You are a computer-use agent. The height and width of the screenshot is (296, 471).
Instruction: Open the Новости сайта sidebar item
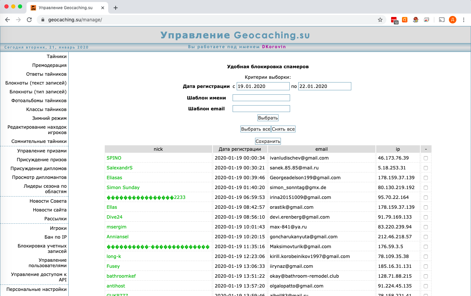(x=50, y=210)
